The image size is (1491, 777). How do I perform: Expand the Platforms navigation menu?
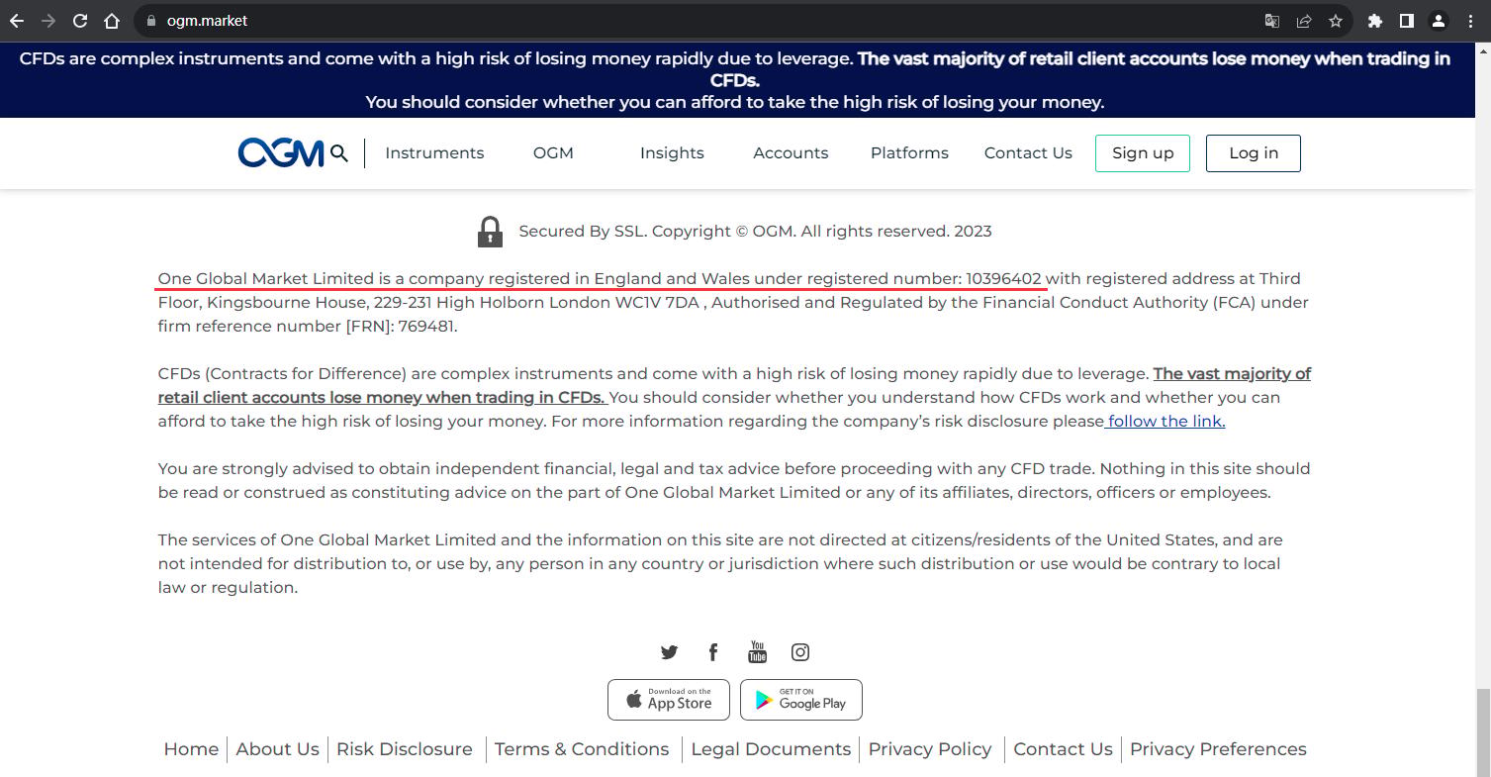pos(909,153)
